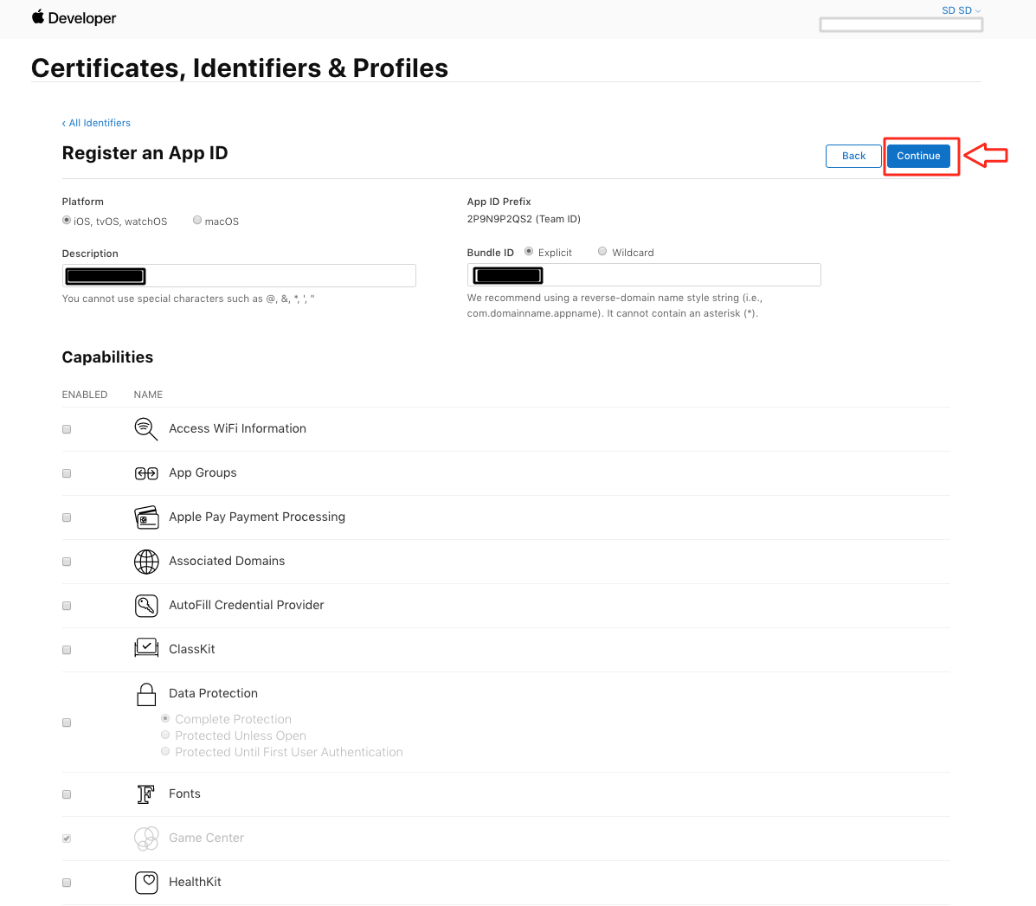Image resolution: width=1036 pixels, height=906 pixels.
Task: Select the macOS platform radio button
Action: [x=196, y=221]
